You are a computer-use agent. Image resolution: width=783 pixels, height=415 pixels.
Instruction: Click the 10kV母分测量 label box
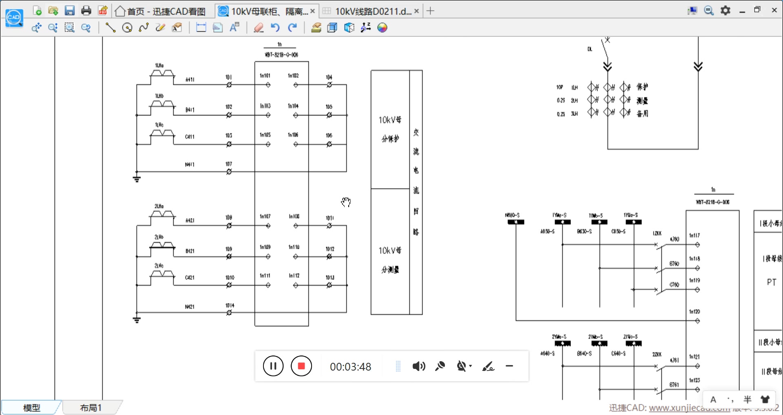coord(390,252)
